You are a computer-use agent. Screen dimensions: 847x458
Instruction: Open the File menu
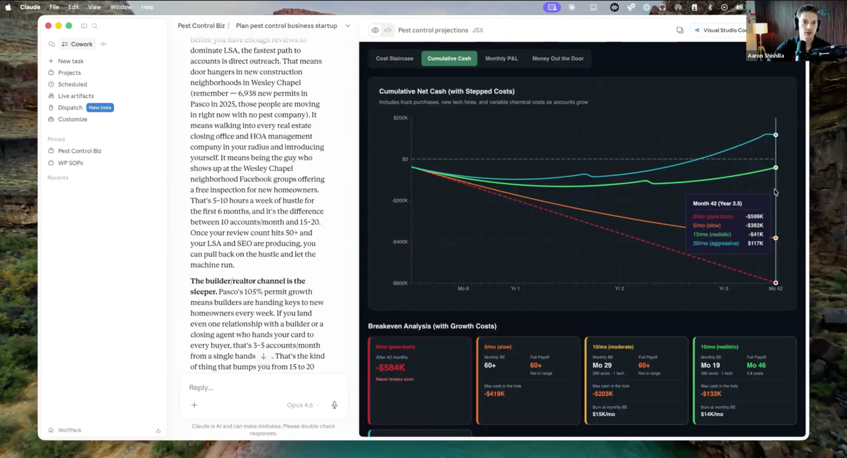point(54,7)
